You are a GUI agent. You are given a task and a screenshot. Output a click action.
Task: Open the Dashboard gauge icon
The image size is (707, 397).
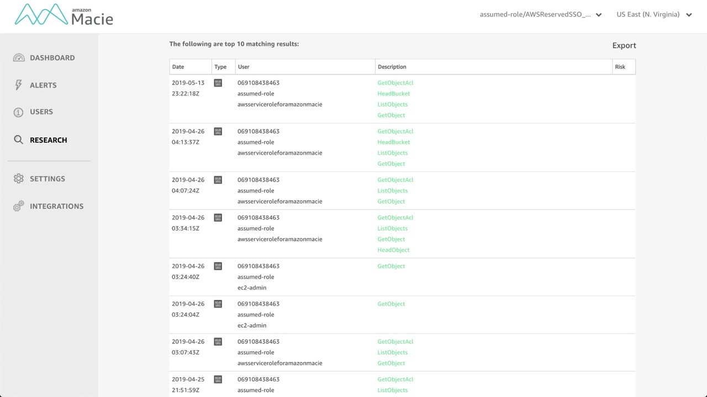coord(19,58)
